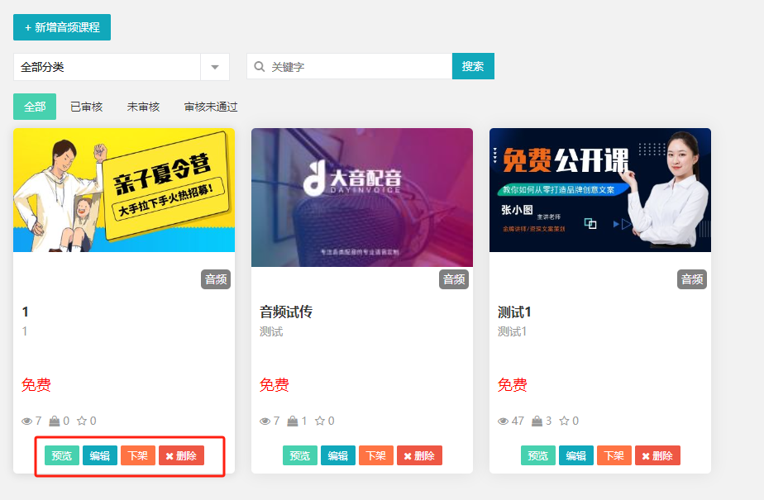764x500 pixels.
Task: Click the bag purchases icon on 测试1
Action: pos(537,421)
